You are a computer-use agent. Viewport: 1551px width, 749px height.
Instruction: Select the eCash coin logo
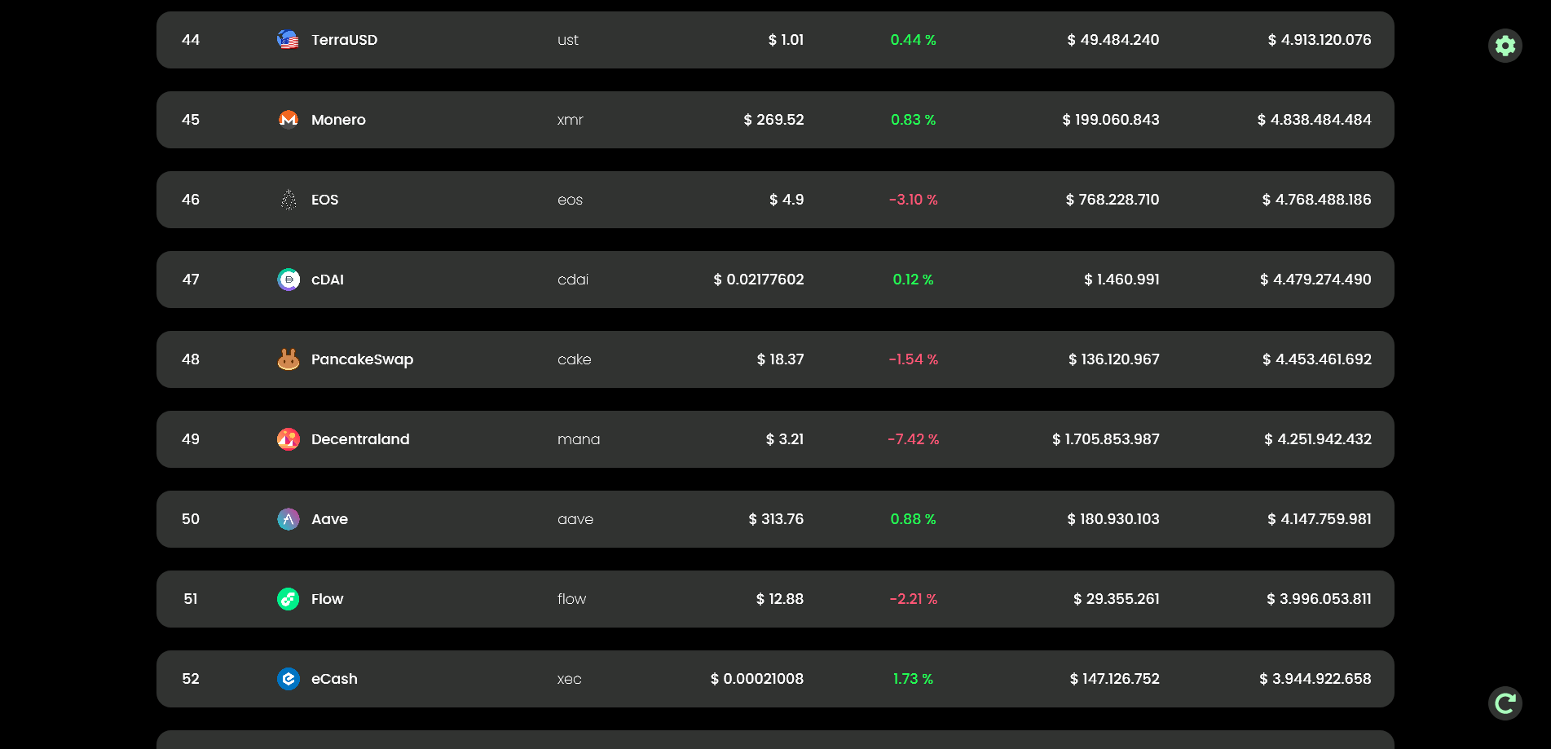point(289,679)
